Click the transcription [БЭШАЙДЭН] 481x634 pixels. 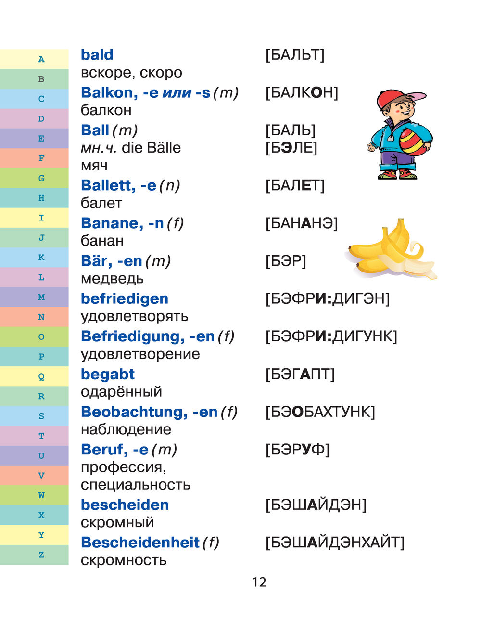pyautogui.click(x=316, y=505)
